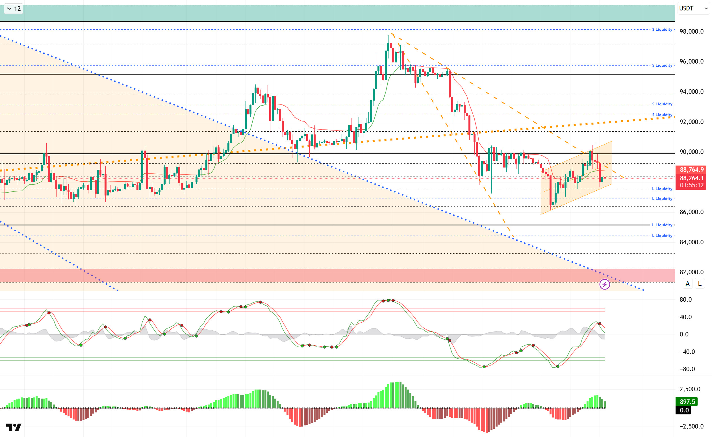
Task: Click the rightmost green dot on the oscillator
Action: click(558, 366)
